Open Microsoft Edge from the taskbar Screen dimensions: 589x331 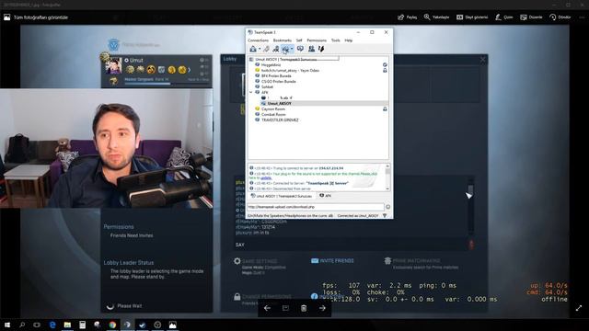click(52, 325)
